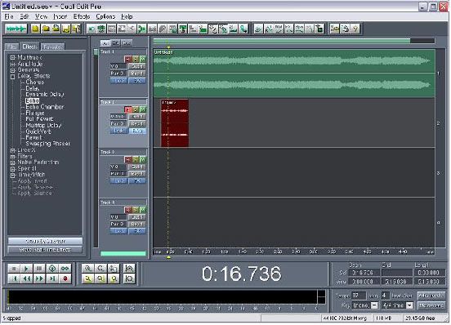Image resolution: width=451 pixels, height=325 pixels.
Task: Switch to the Files tab
Action: click(x=12, y=47)
